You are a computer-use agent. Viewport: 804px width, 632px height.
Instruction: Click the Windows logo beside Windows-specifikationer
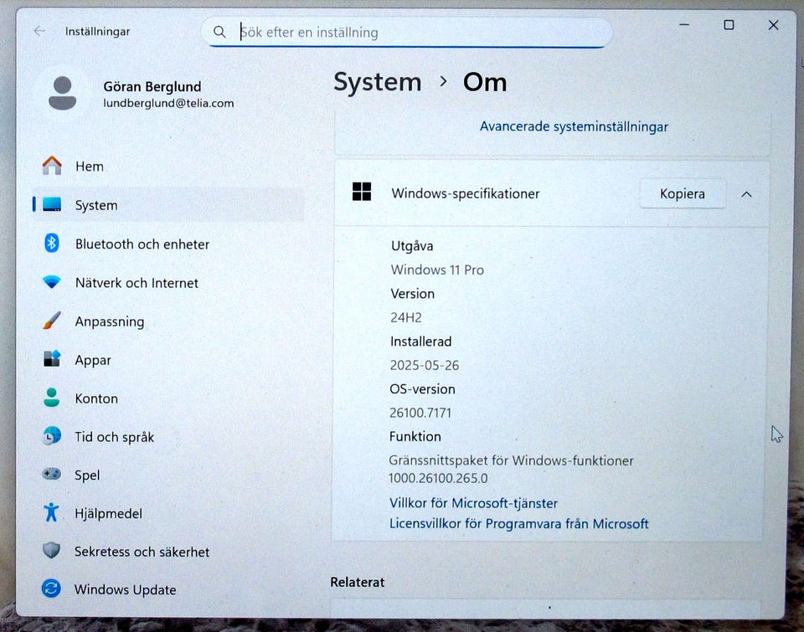(362, 193)
